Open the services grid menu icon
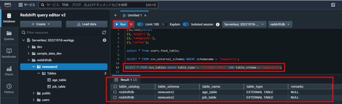 (x=21, y=5)
